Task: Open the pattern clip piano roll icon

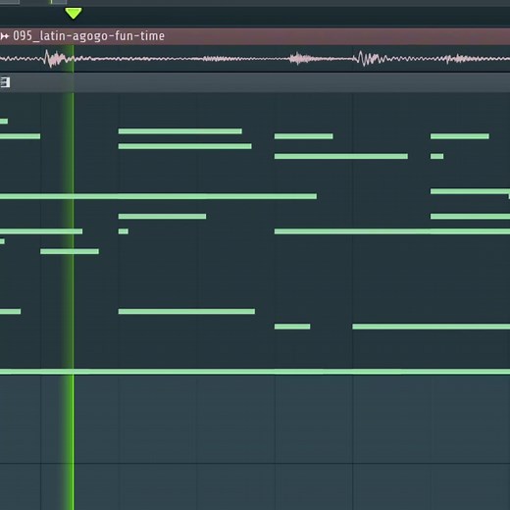Action: (5, 82)
